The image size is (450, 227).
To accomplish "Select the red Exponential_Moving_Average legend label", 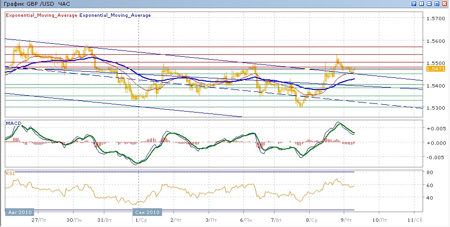I will point(41,15).
